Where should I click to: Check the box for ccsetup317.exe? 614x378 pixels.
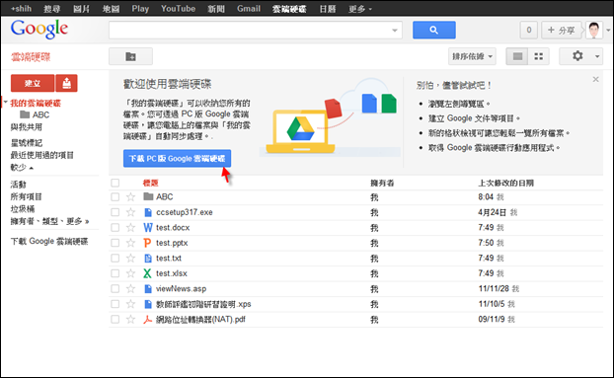(115, 212)
